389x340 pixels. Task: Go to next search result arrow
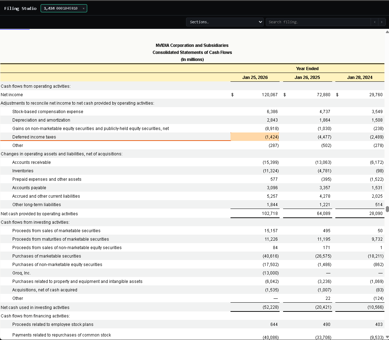tap(382, 22)
